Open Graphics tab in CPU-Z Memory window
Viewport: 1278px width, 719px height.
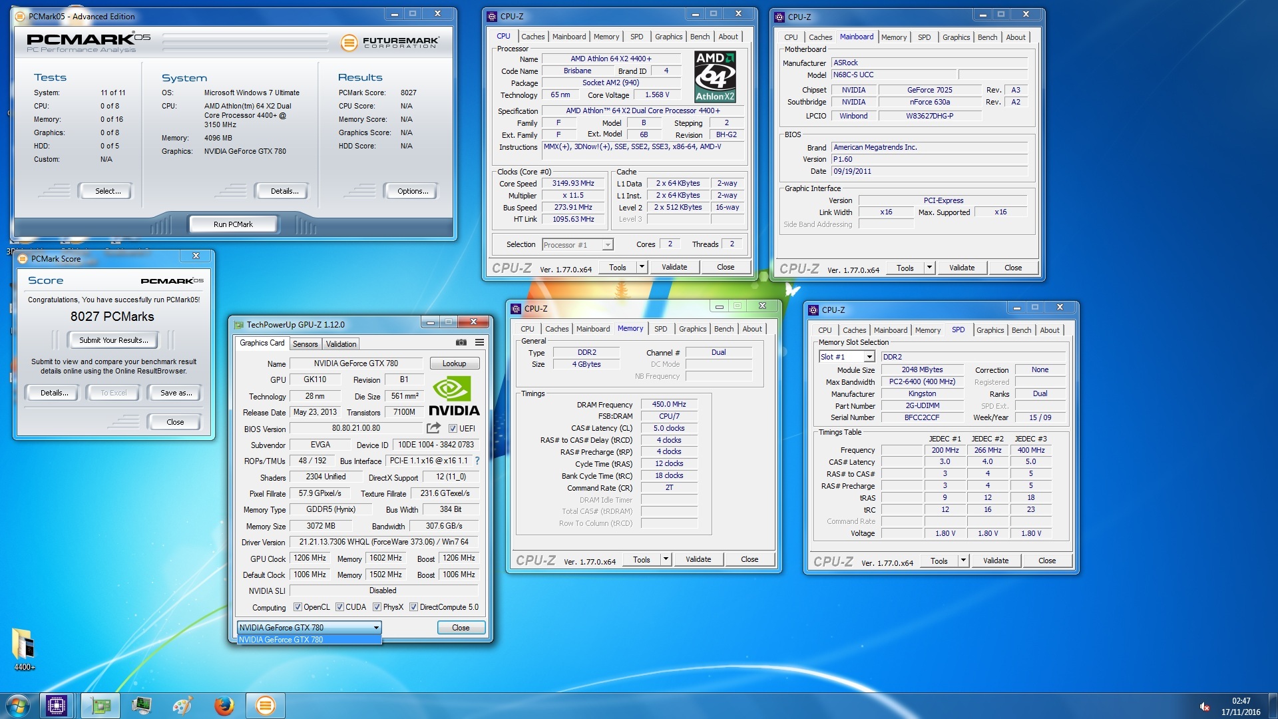pos(692,329)
